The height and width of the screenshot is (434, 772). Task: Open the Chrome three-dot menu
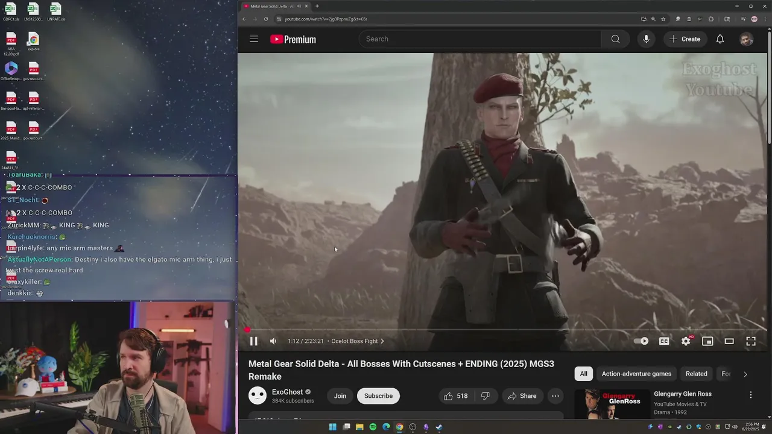pos(765,19)
